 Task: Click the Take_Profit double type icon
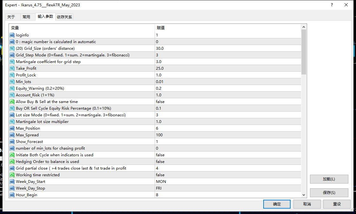(12, 68)
